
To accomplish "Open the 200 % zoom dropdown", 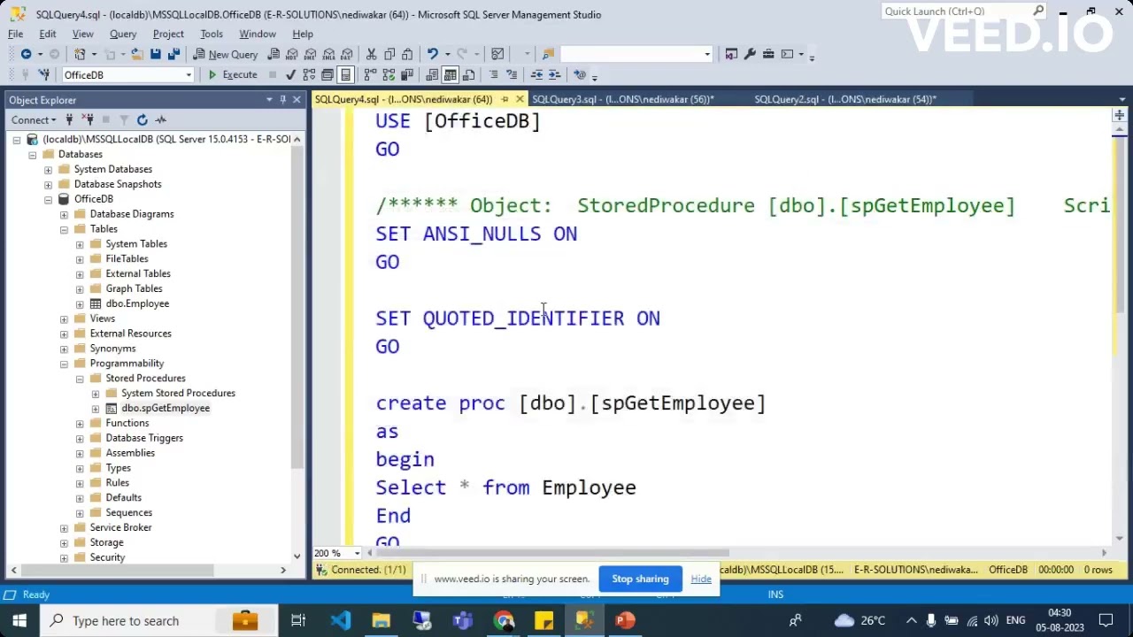I will coord(357,553).
